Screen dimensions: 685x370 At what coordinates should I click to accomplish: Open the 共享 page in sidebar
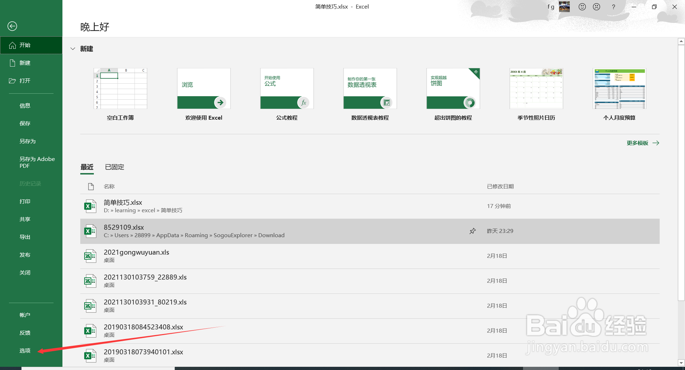click(x=31, y=219)
